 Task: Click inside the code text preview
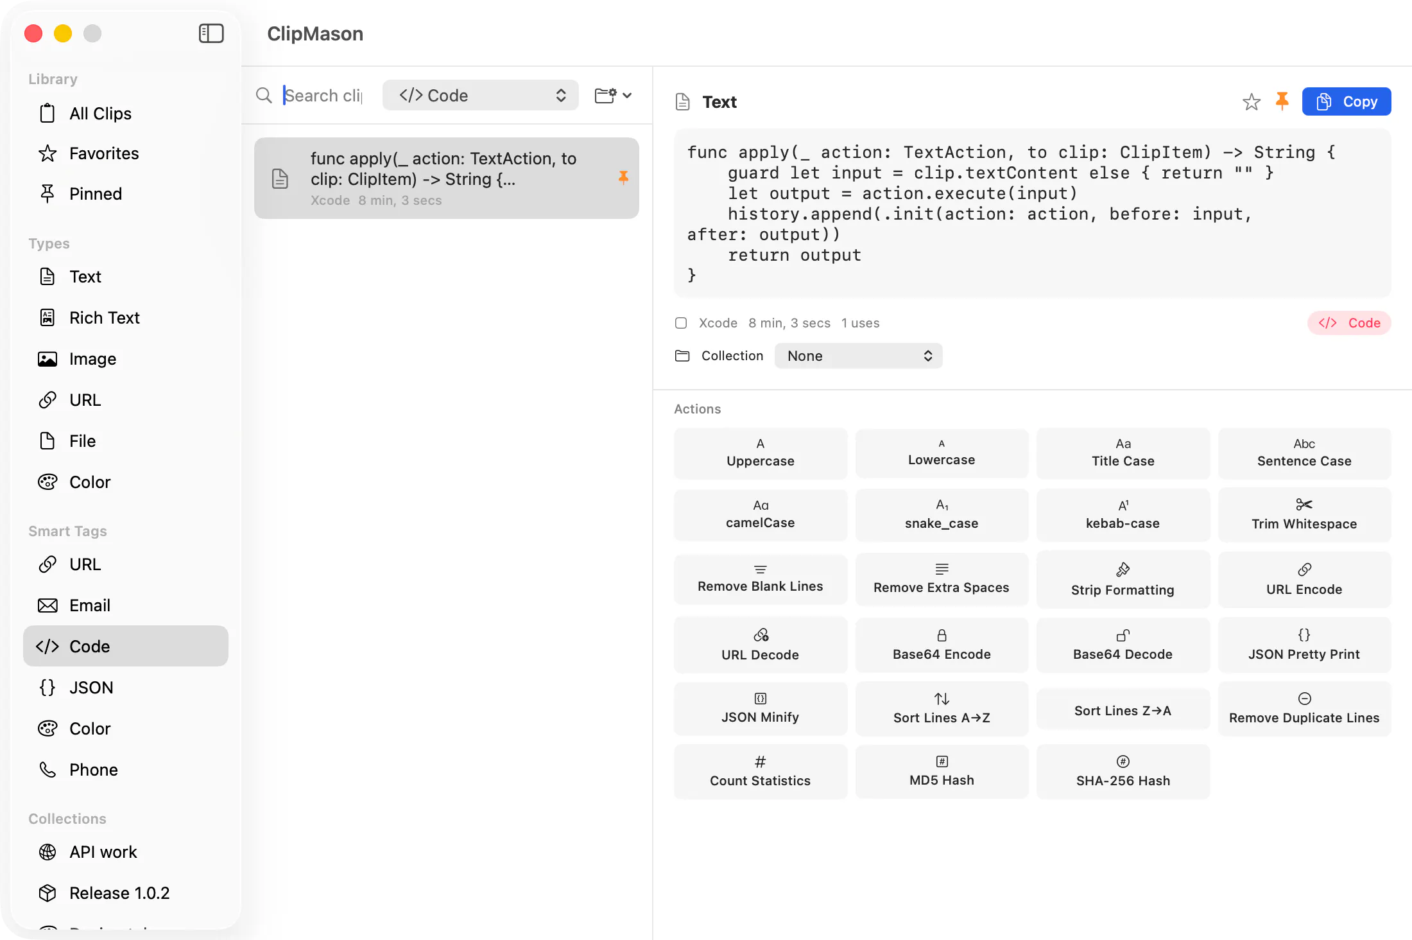tap(1032, 214)
